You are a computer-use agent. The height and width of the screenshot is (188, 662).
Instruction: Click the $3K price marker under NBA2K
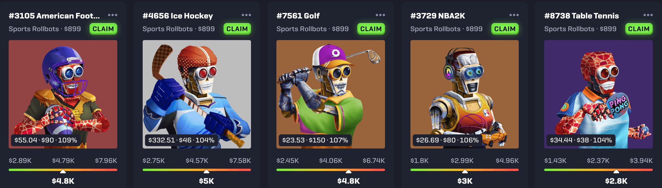[x=465, y=181]
